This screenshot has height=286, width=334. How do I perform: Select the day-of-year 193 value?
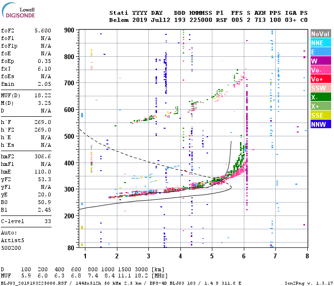[x=180, y=20]
